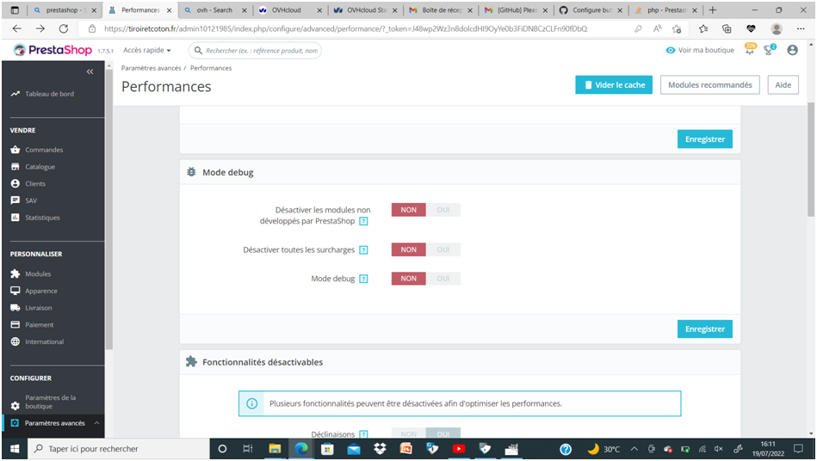Switch to the prestashop search tab
Image resolution: width=817 pixels, height=461 pixels.
click(65, 9)
